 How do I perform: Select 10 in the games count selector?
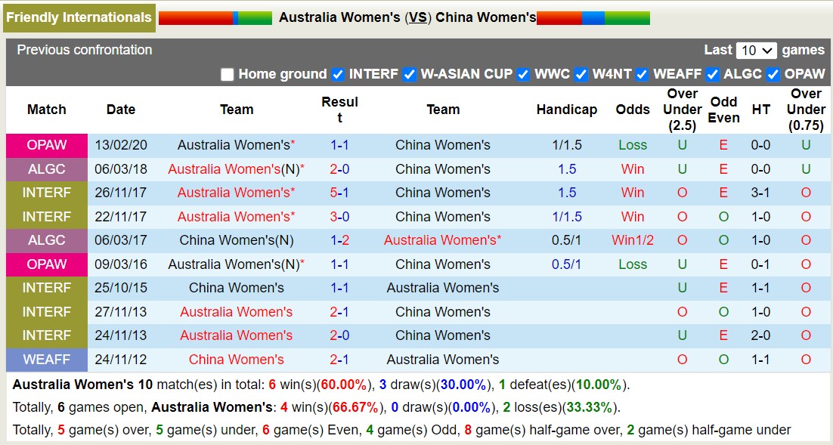[x=758, y=50]
